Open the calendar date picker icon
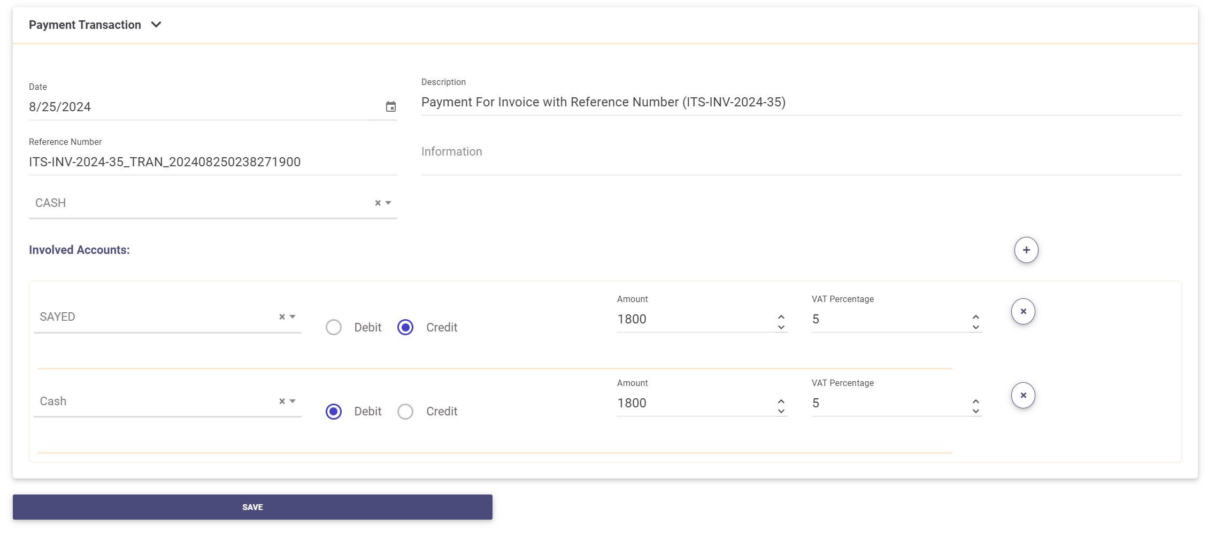This screenshot has width=1215, height=533. pyautogui.click(x=391, y=107)
